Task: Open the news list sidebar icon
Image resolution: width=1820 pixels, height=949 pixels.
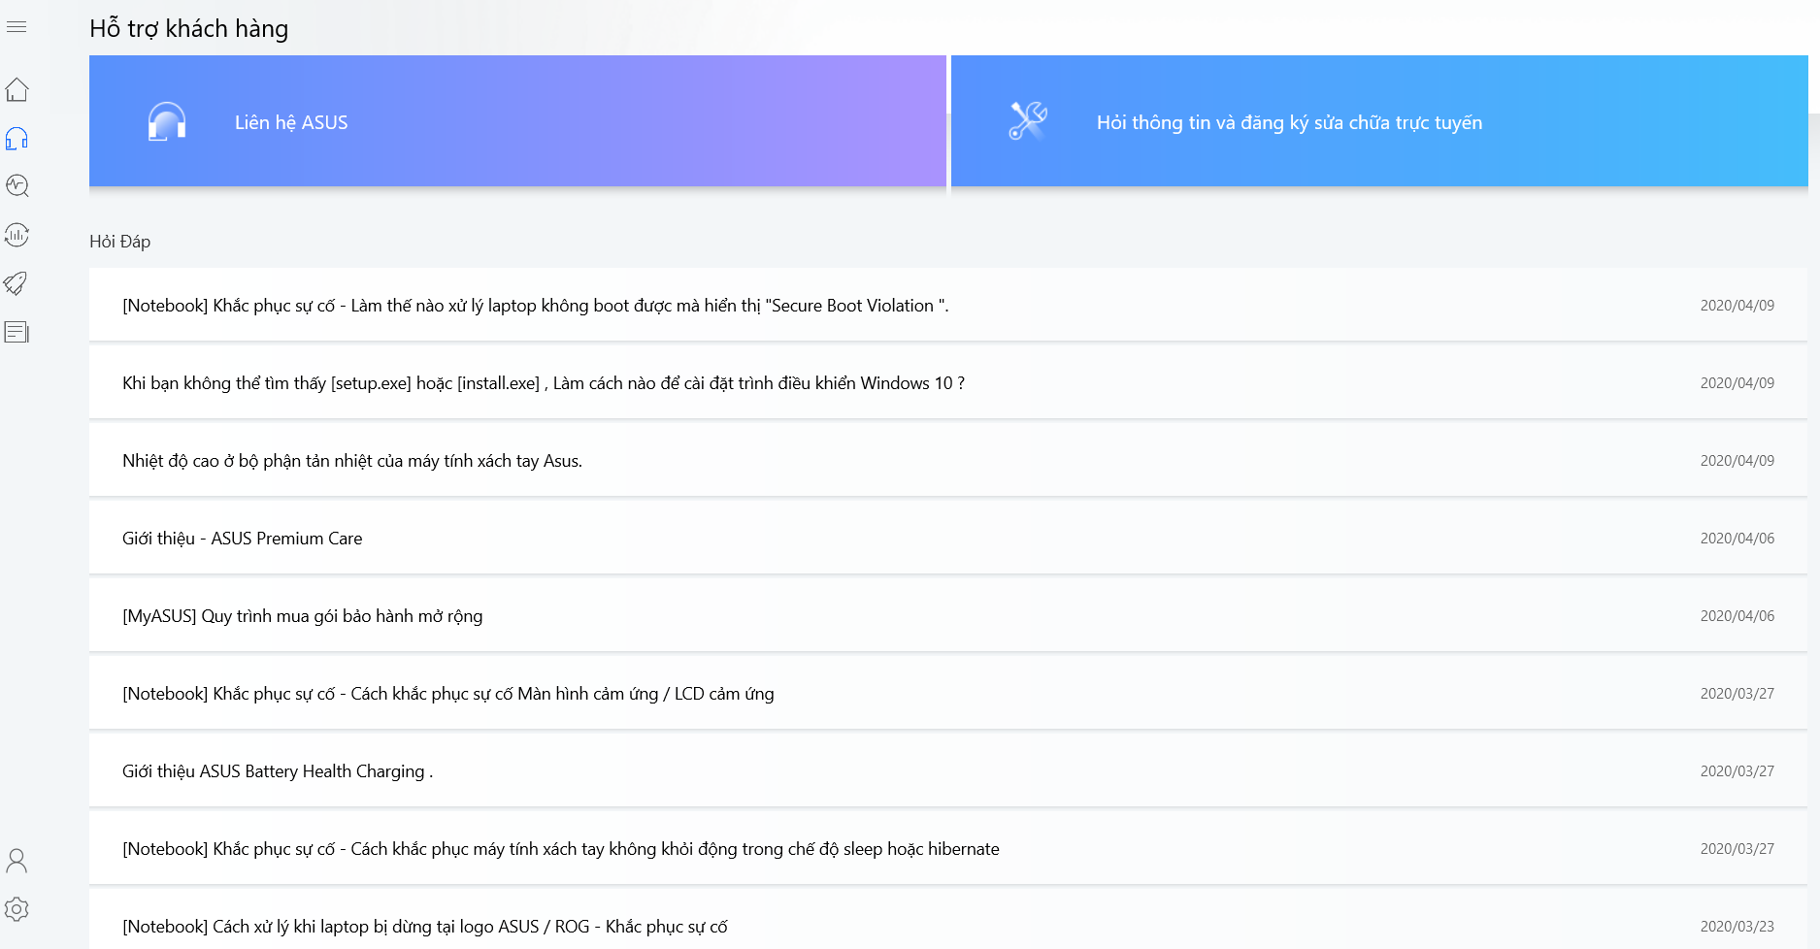Action: tap(17, 332)
